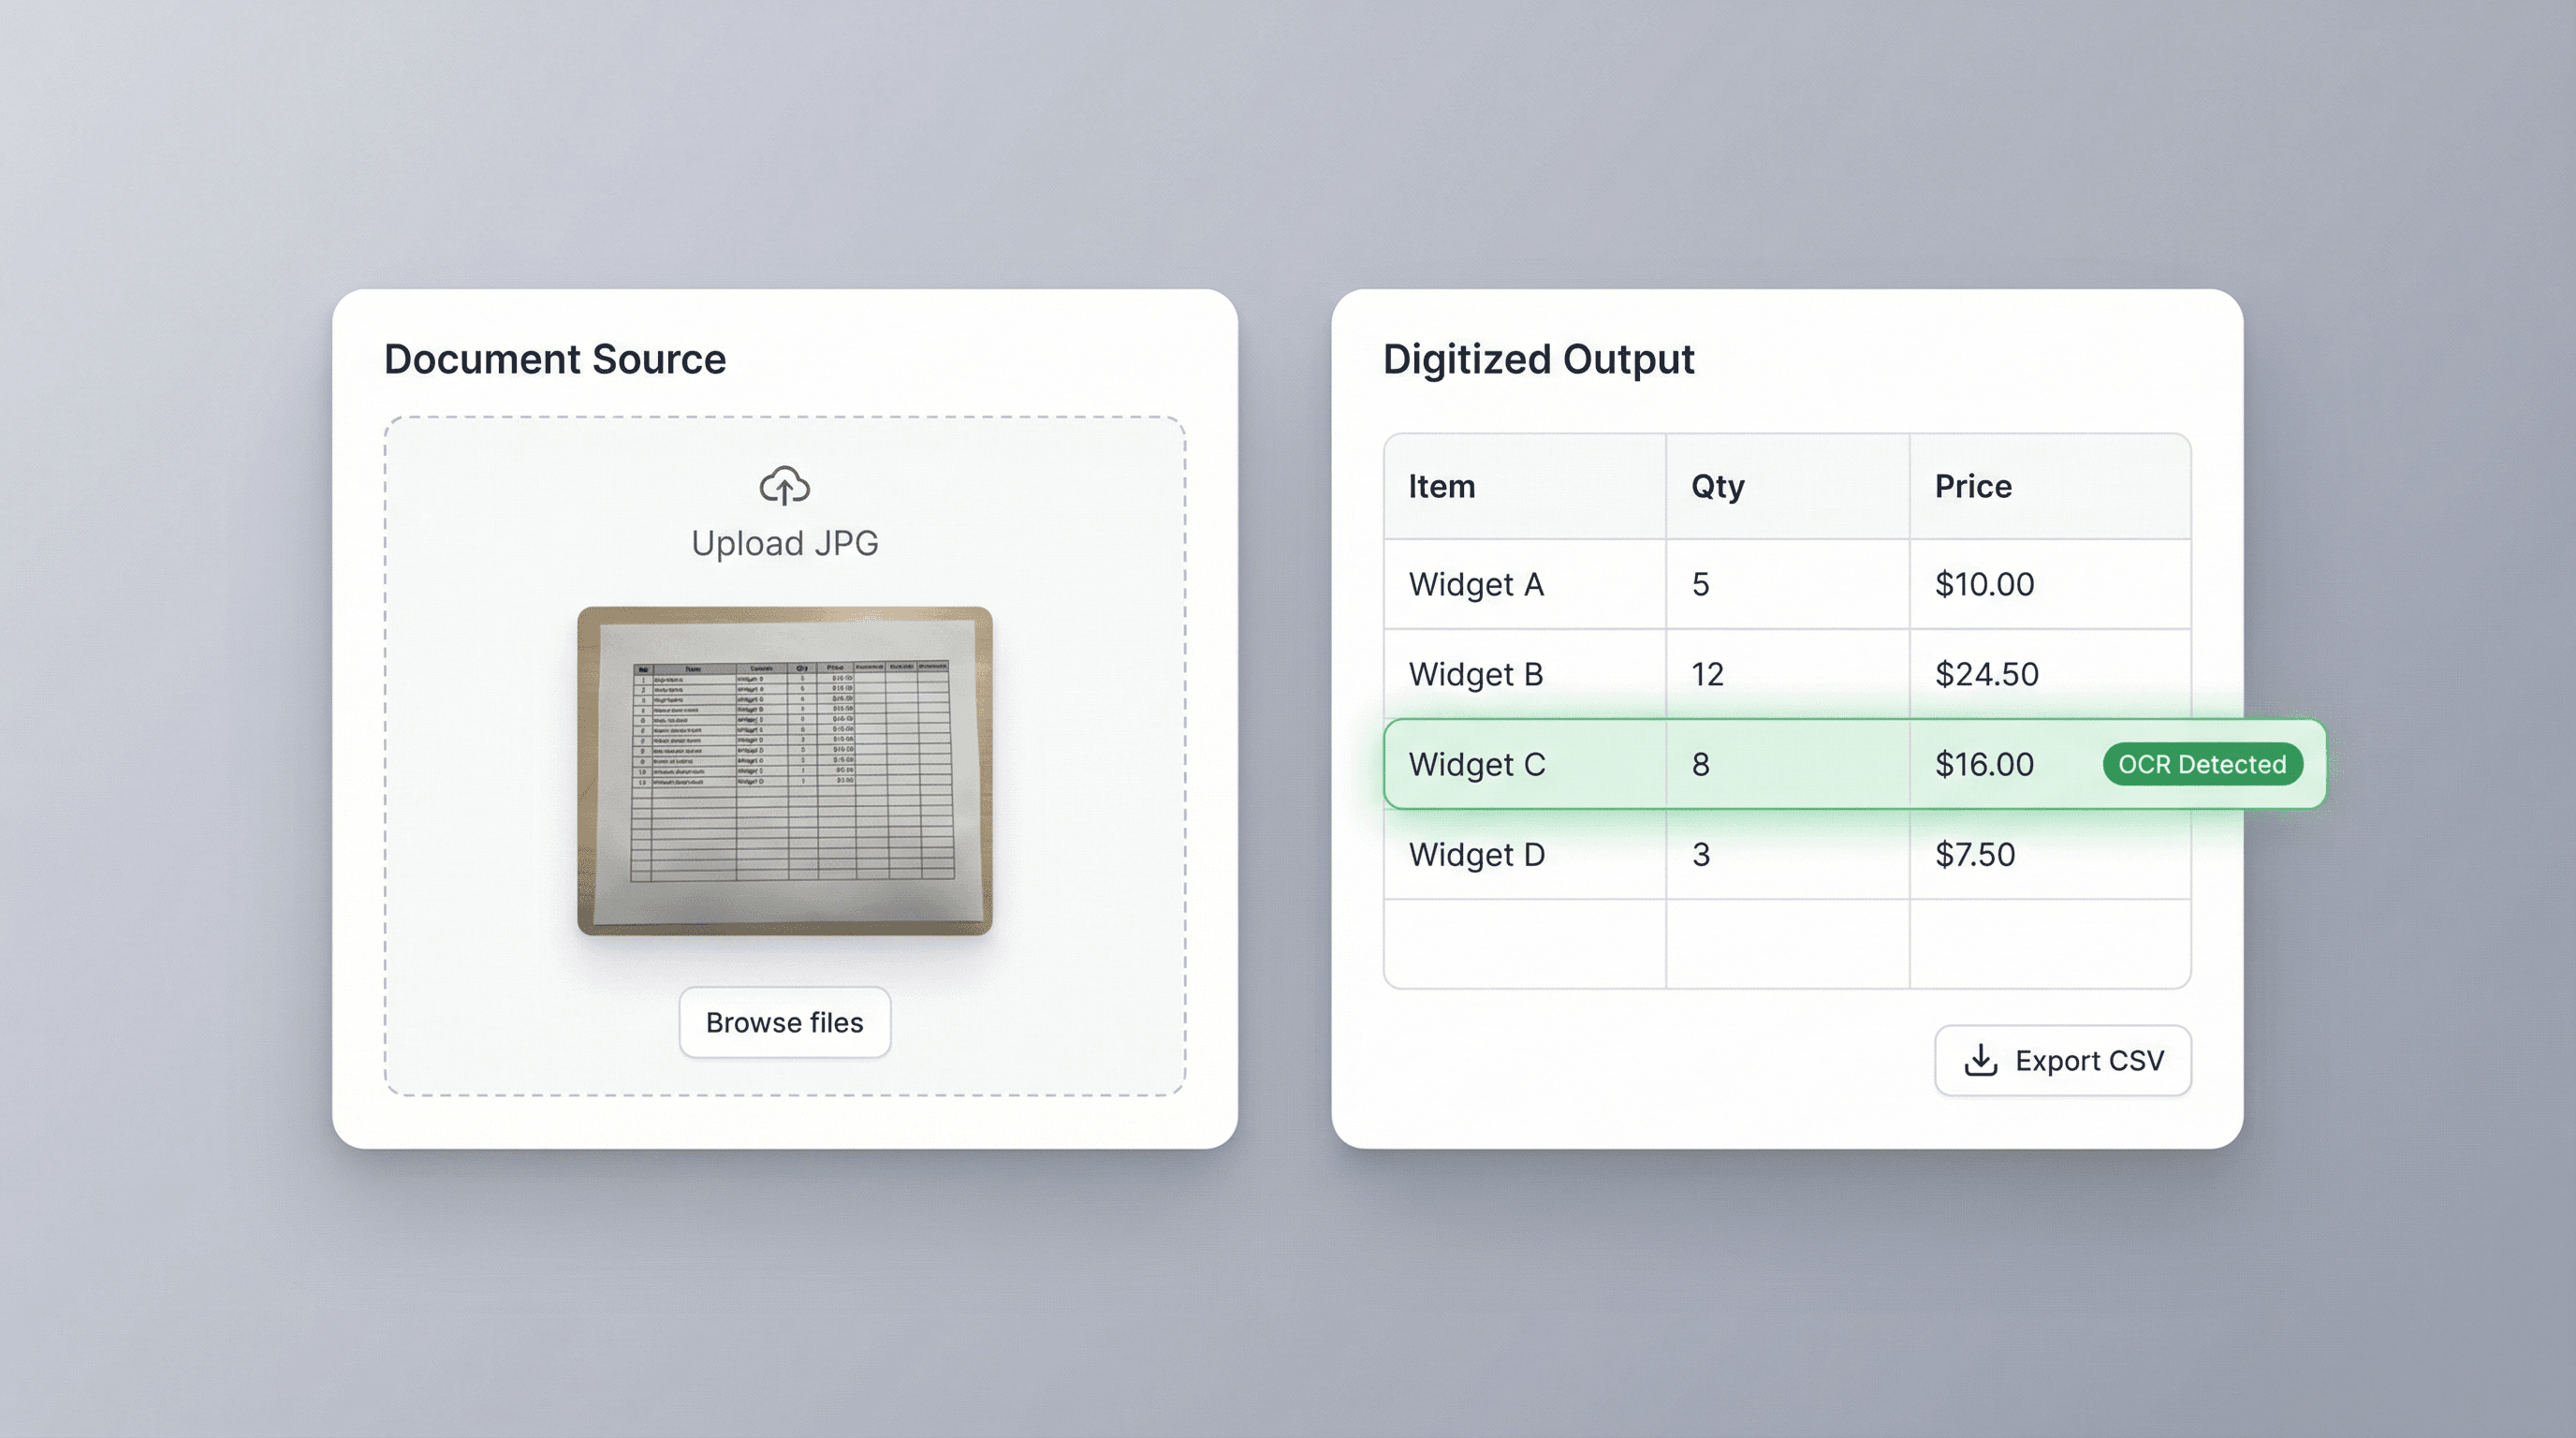Select the Widget D item cell
The width and height of the screenshot is (2576, 1438).
click(x=1477, y=854)
